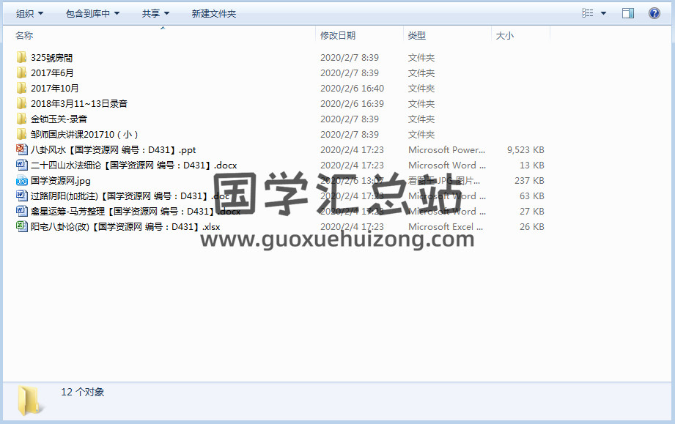Click the 新建文件夹 button
This screenshot has height=424, width=675.
[213, 14]
